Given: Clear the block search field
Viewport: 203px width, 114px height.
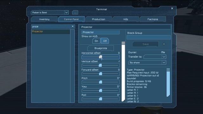Looking at the screenshot, I should coord(73,26).
